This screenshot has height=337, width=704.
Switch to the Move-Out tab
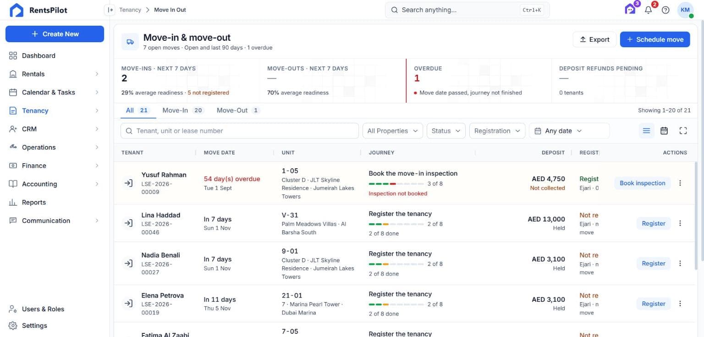pos(238,110)
